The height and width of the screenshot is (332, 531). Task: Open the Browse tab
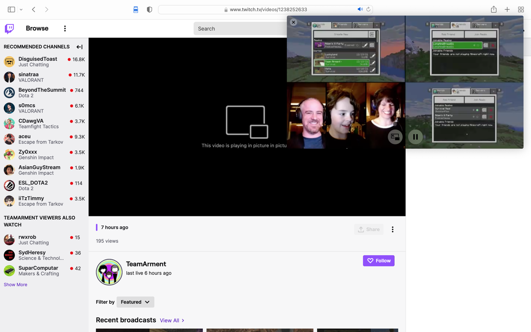click(37, 28)
